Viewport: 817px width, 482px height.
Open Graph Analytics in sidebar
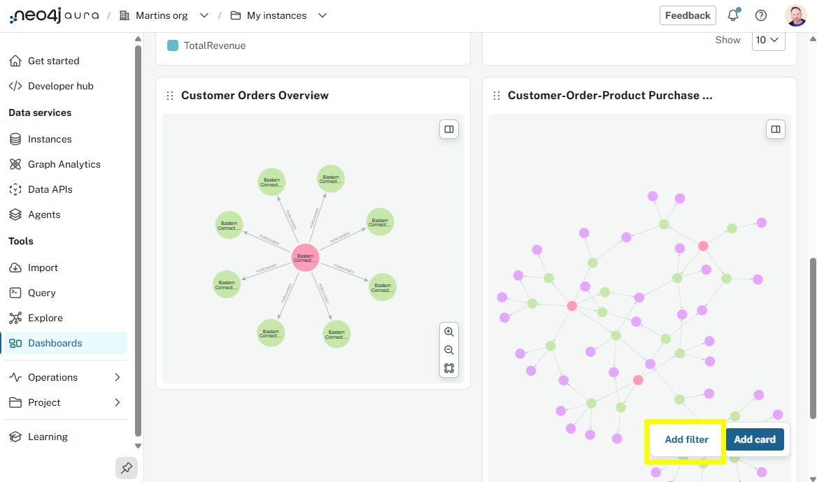tap(64, 164)
